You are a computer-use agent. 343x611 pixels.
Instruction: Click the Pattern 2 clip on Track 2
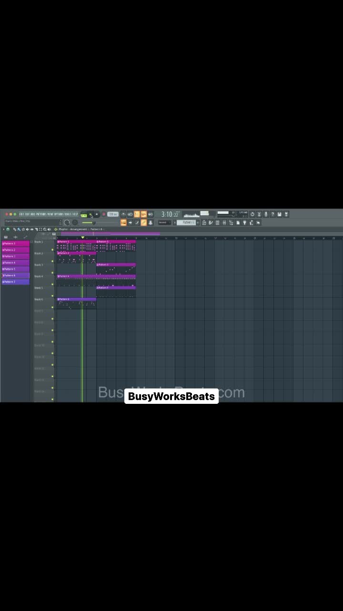76,257
